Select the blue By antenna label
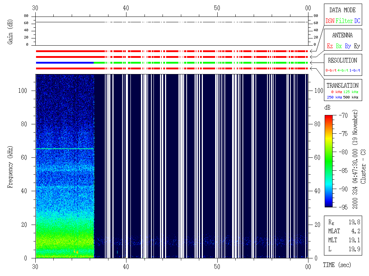 (x=348, y=46)
